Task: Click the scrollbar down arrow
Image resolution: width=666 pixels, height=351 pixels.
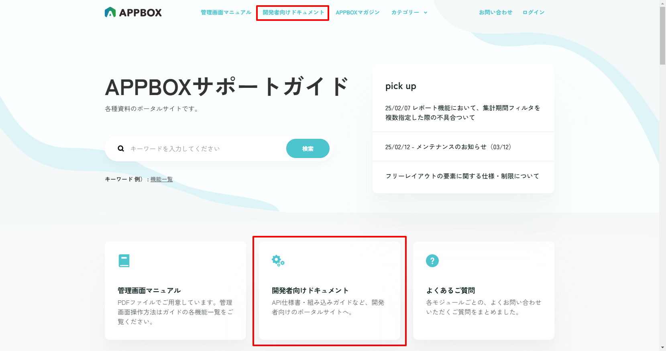Action: (x=662, y=347)
